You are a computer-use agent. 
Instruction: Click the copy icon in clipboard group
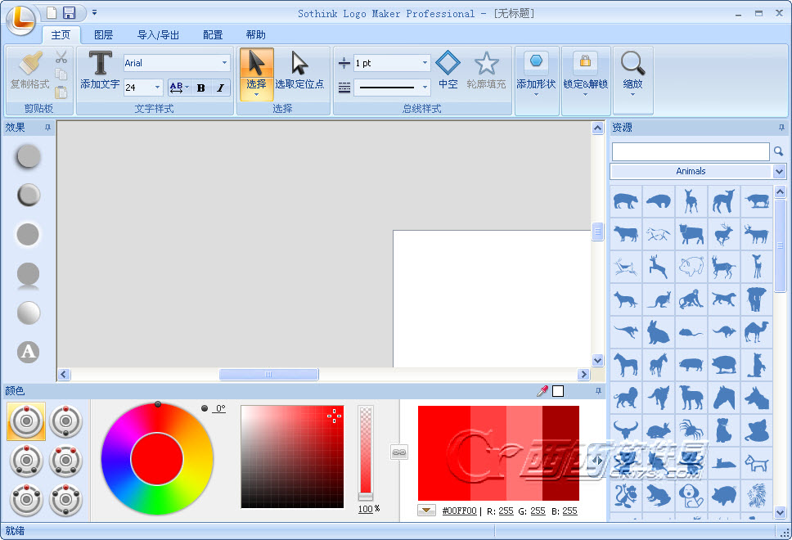[x=61, y=74]
